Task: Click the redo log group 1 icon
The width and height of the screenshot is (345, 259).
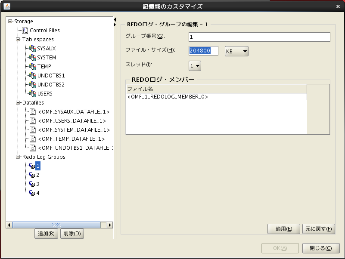Action: [32, 166]
